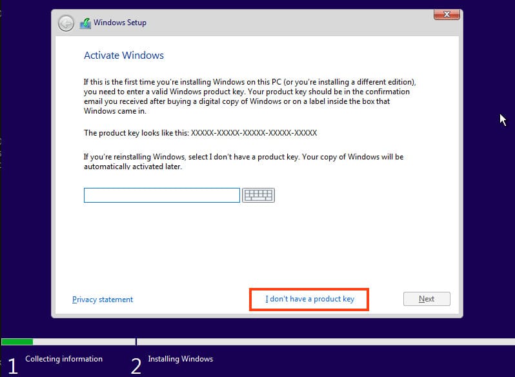Click the "Activate Windows" heading

124,55
